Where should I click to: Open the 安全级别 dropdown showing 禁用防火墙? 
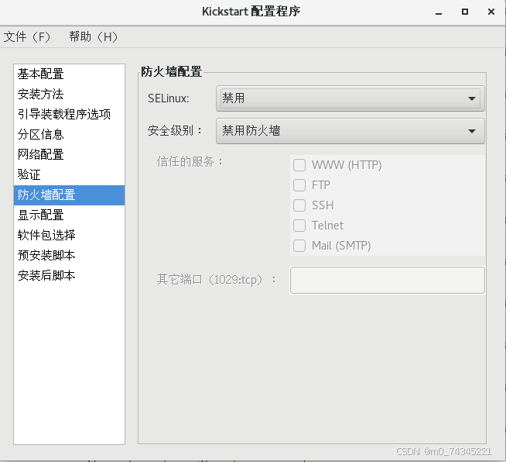point(350,131)
